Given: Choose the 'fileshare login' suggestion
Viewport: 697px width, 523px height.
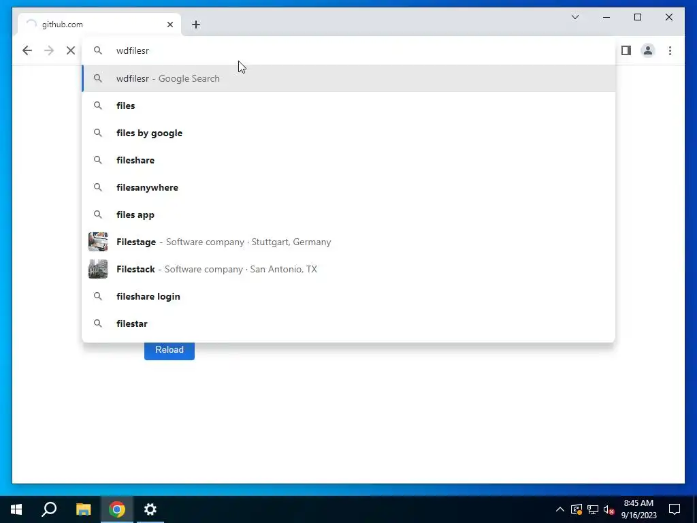Looking at the screenshot, I should (348, 296).
